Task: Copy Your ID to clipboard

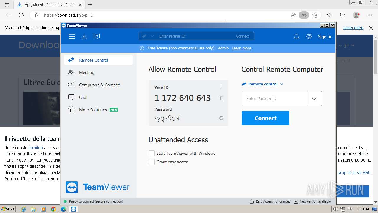Action: pyautogui.click(x=221, y=98)
